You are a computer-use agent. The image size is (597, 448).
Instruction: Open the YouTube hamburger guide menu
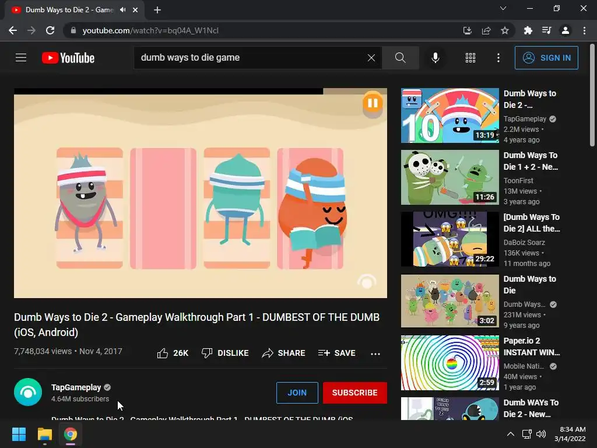(x=21, y=58)
